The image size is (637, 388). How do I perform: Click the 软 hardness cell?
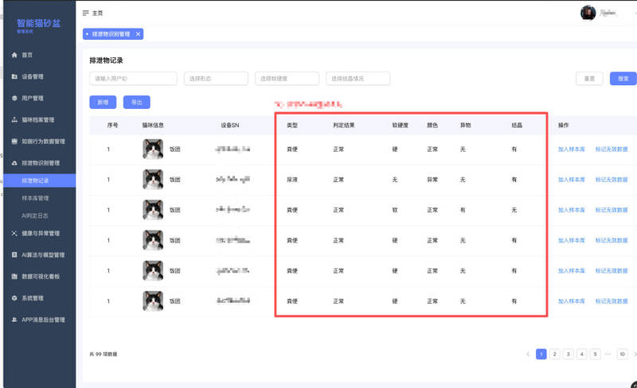pos(395,210)
